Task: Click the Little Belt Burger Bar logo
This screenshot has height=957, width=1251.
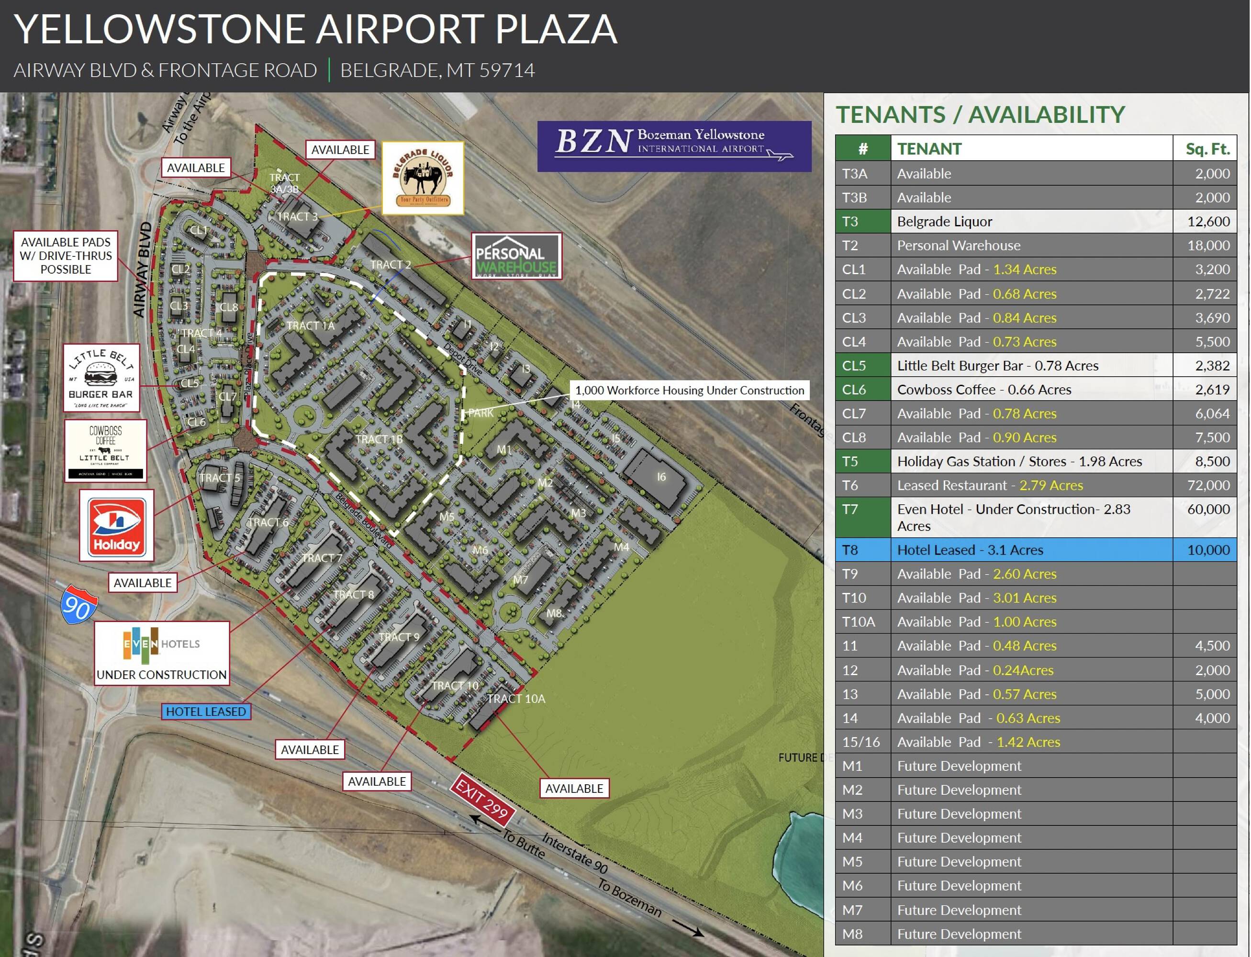Action: coord(101,378)
